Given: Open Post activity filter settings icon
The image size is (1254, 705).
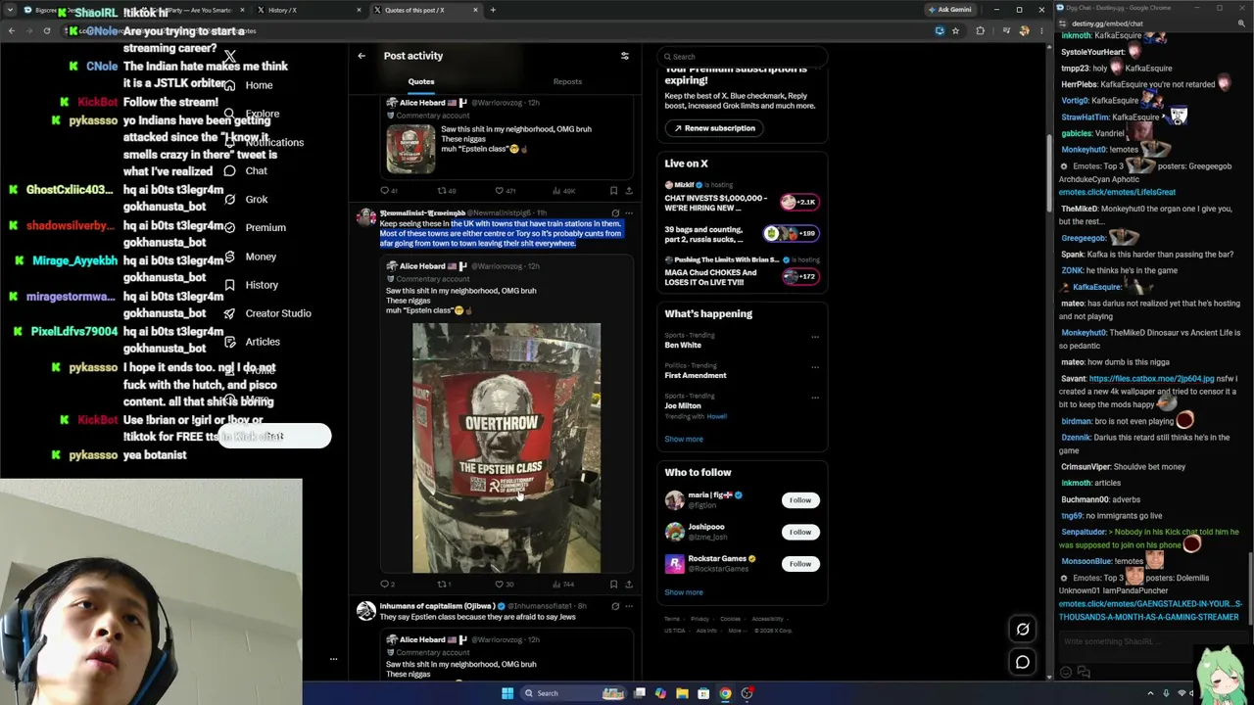Looking at the screenshot, I should (x=625, y=56).
